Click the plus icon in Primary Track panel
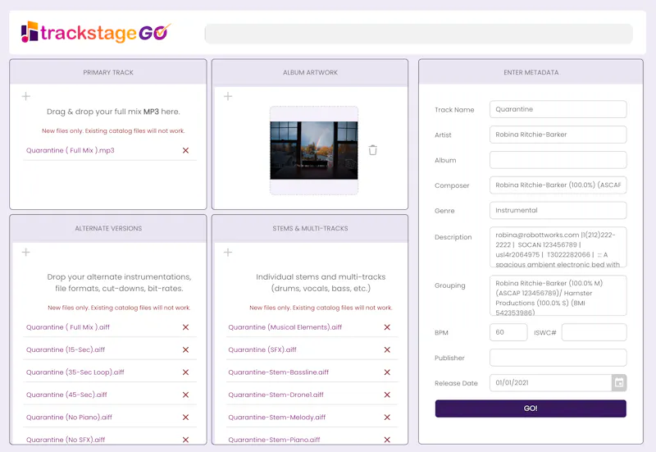This screenshot has width=656, height=452. click(x=26, y=96)
